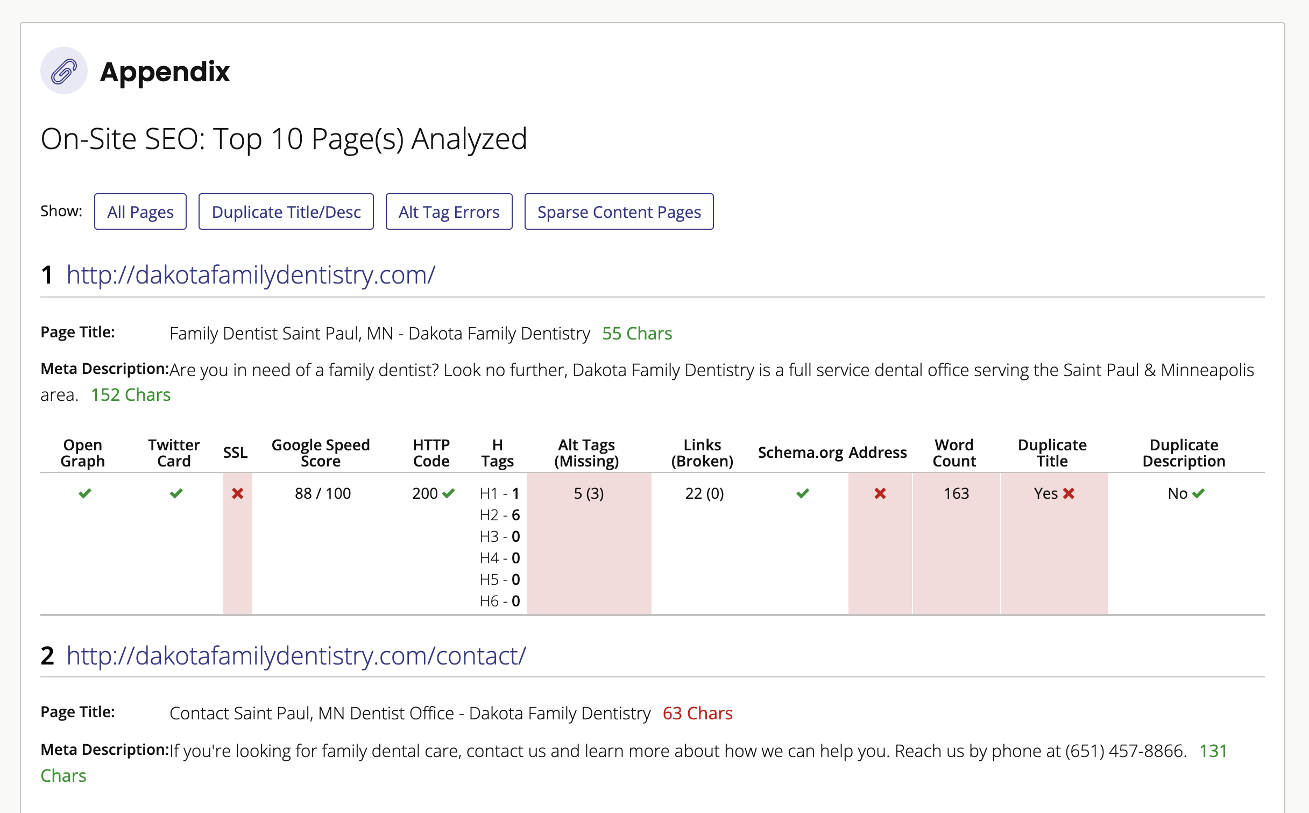Click the SSL column header
The width and height of the screenshot is (1309, 813).
pyautogui.click(x=235, y=453)
